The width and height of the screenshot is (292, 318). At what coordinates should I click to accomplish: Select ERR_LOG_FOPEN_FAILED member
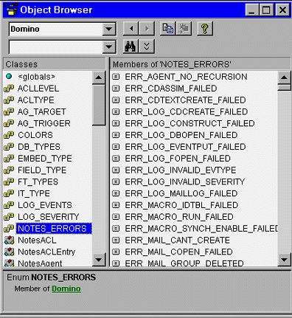tap(178, 159)
